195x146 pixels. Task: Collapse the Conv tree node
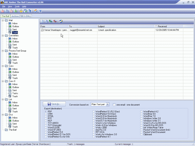tap(3, 66)
